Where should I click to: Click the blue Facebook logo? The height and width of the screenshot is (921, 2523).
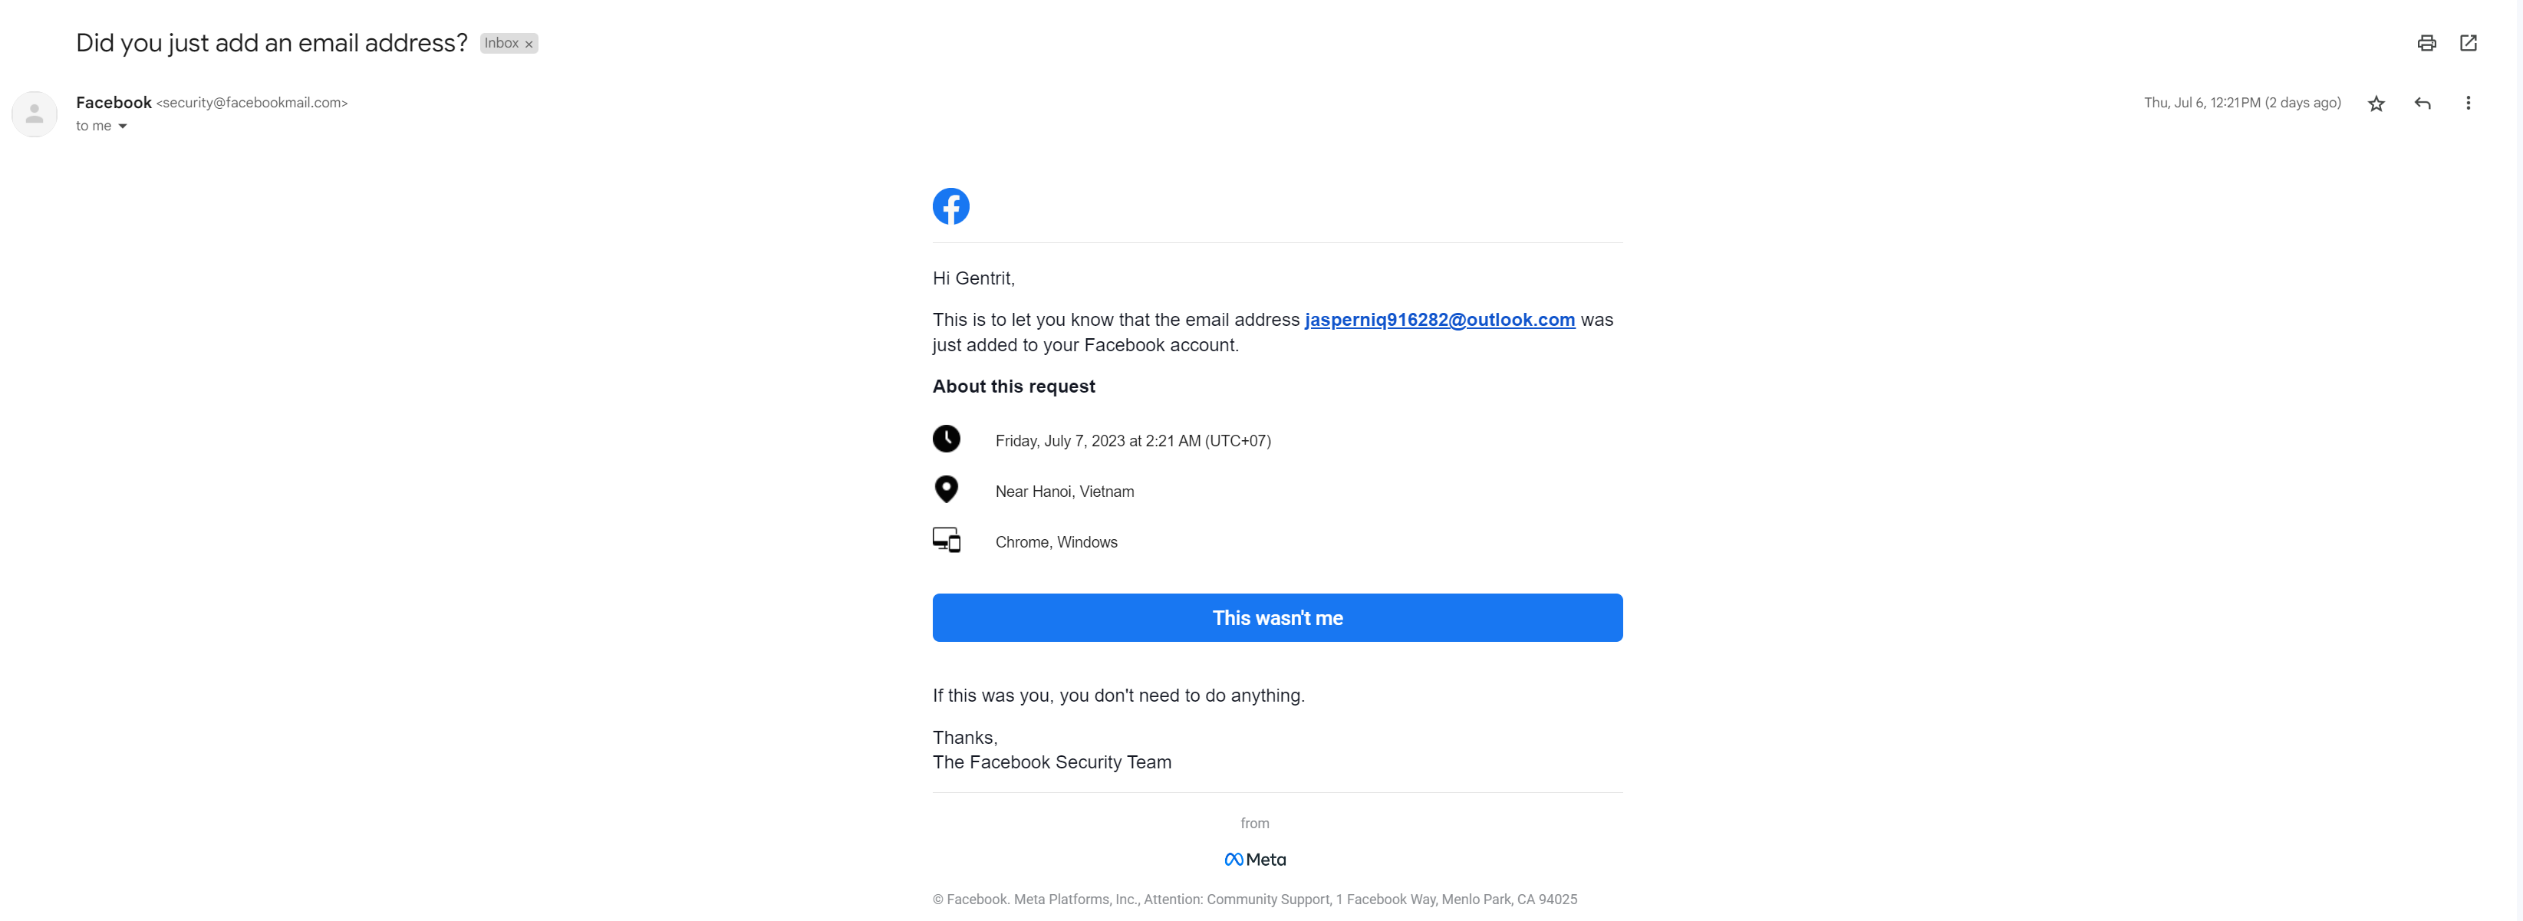(950, 206)
